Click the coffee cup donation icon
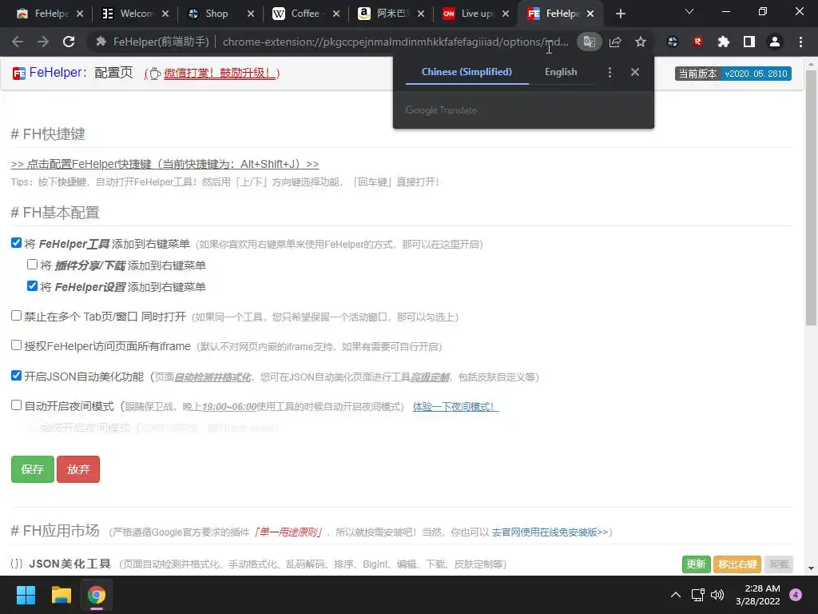Screen dimensions: 818x614 point(155,74)
